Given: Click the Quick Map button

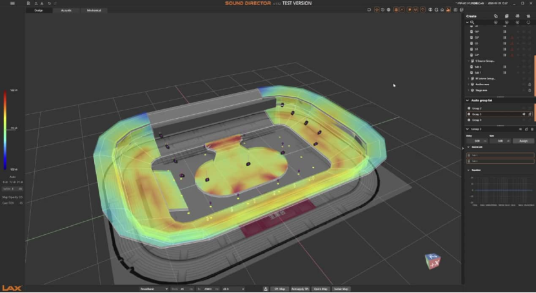Looking at the screenshot, I should pos(321,289).
